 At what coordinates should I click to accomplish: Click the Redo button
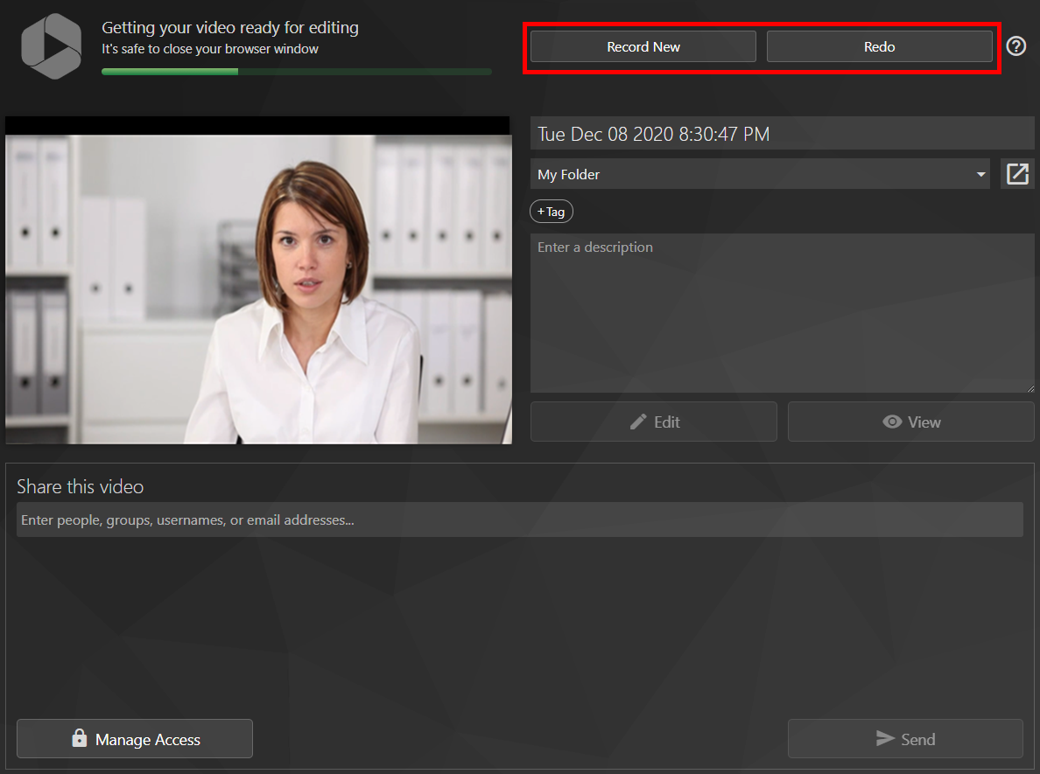pyautogui.click(x=879, y=46)
